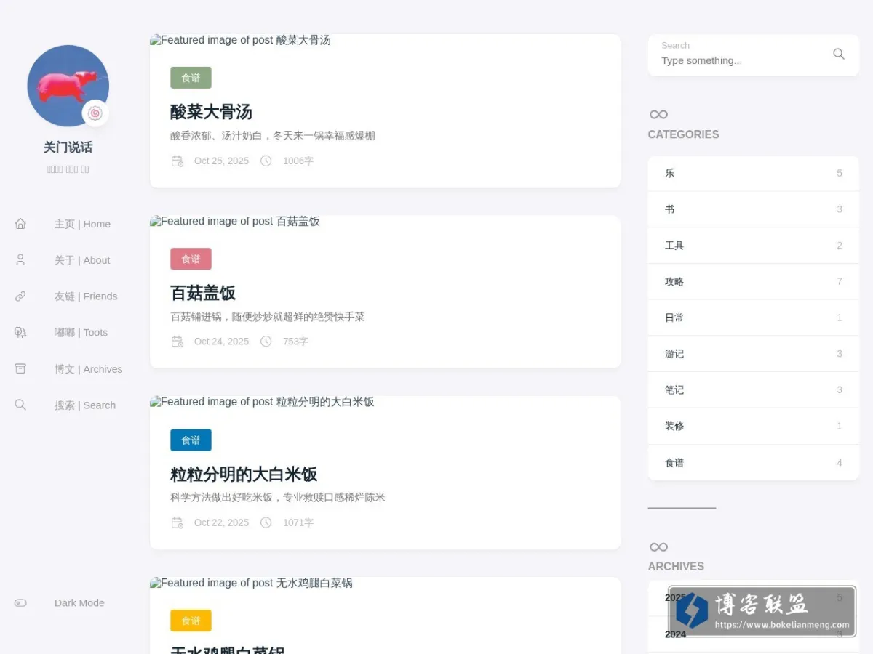
Task: Click the search box magnifier icon
Action: (839, 54)
